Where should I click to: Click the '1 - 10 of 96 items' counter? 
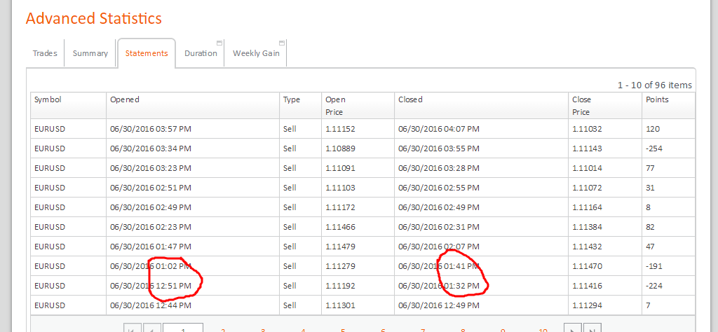click(x=655, y=85)
